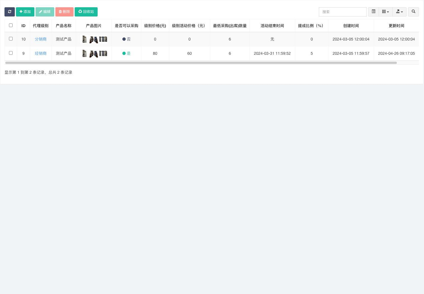The image size is (424, 294).
Task: Click the magnifier advanced search icon
Action: 413,12
